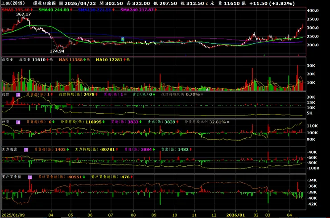The image size is (330, 218).
Task: Click the peak price label 367.17
Action: point(24,14)
